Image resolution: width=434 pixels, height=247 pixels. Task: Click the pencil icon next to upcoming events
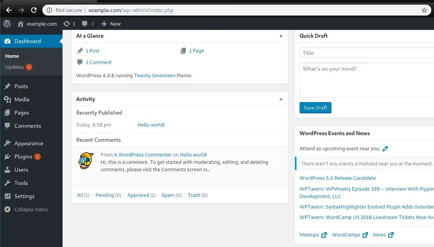tap(385, 148)
